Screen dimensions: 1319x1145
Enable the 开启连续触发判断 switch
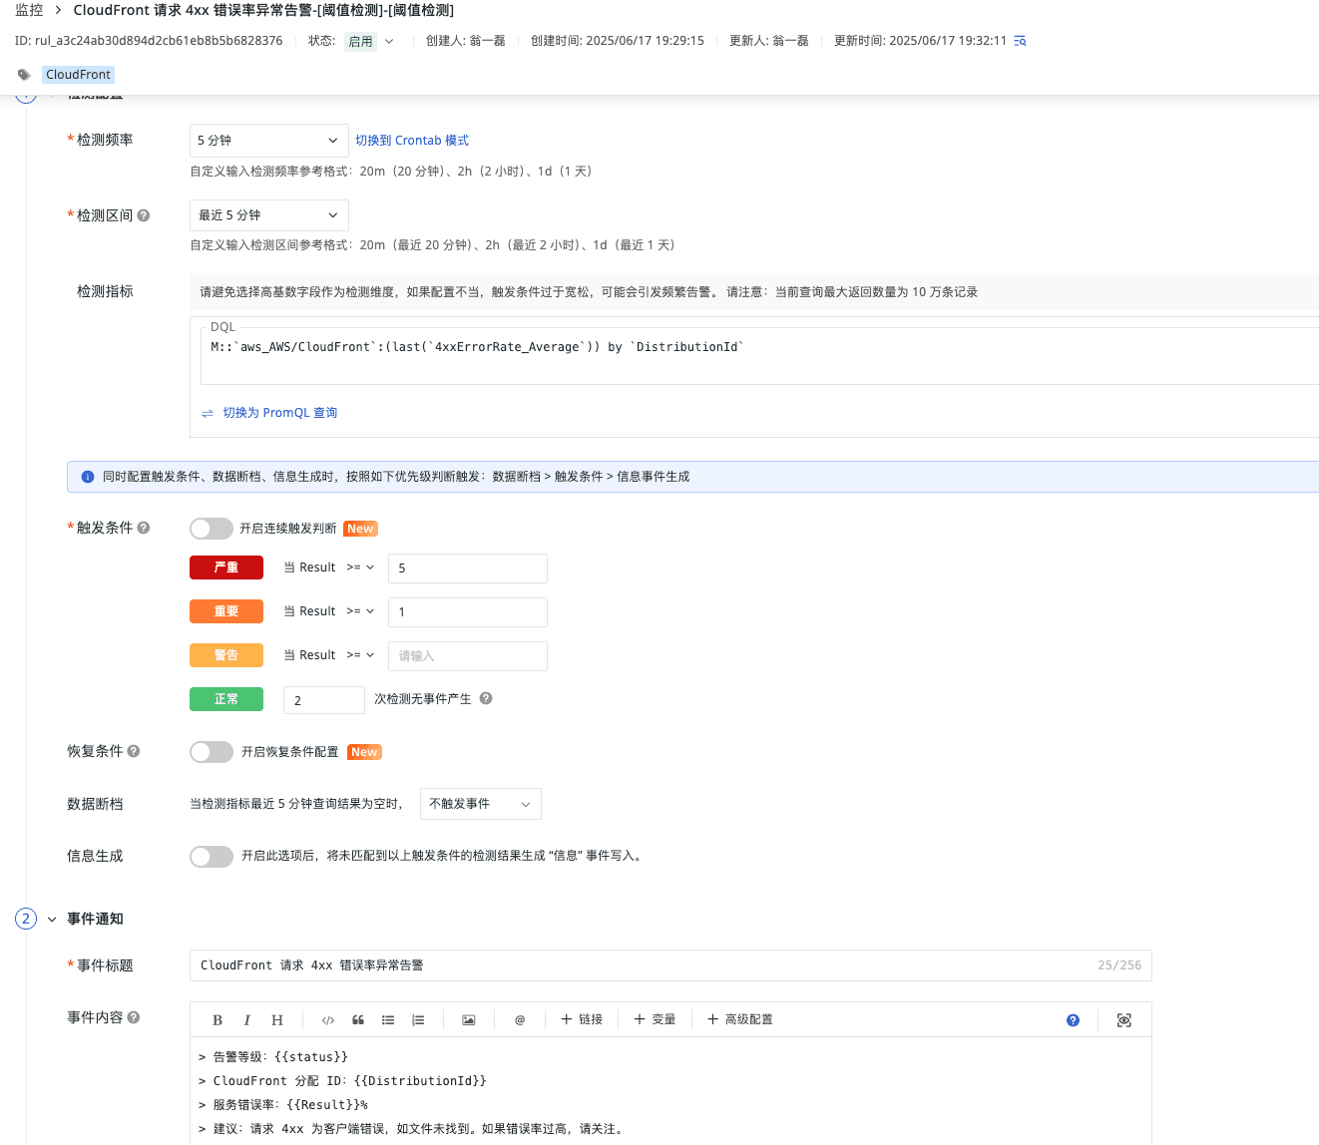click(x=212, y=529)
